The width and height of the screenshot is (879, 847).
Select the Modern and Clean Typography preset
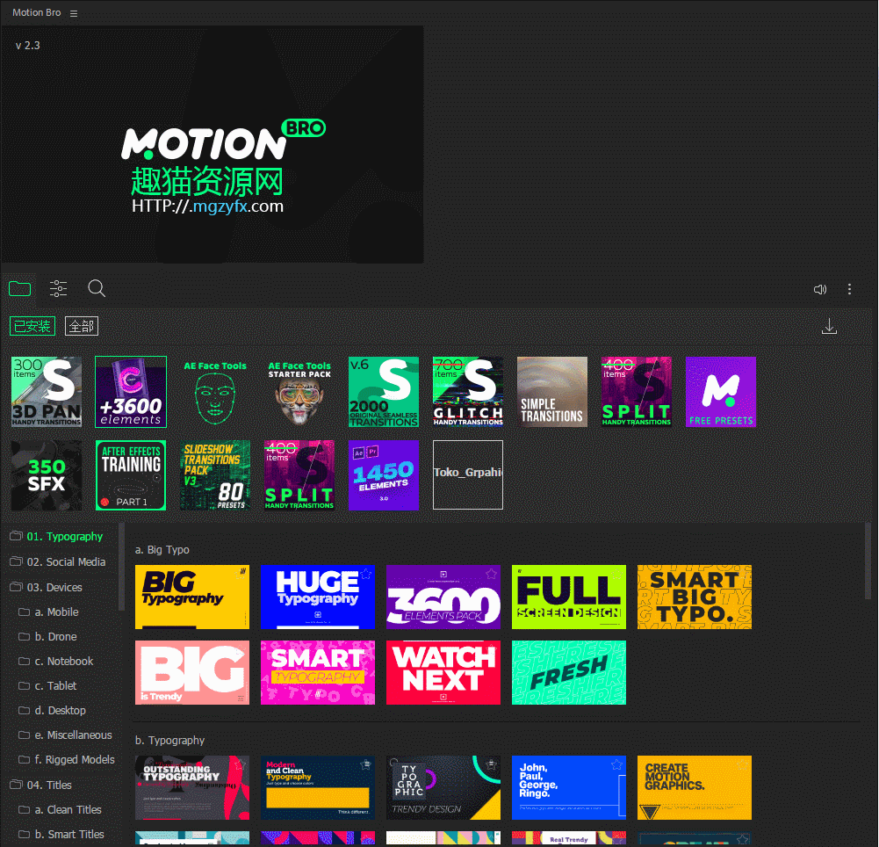318,787
